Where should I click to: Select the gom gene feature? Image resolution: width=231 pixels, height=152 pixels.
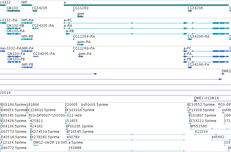[81, 16]
